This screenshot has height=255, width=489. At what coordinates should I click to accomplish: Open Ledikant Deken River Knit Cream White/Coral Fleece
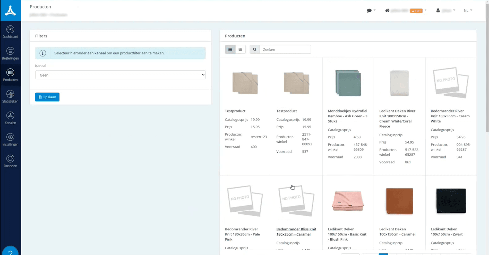(x=397, y=119)
